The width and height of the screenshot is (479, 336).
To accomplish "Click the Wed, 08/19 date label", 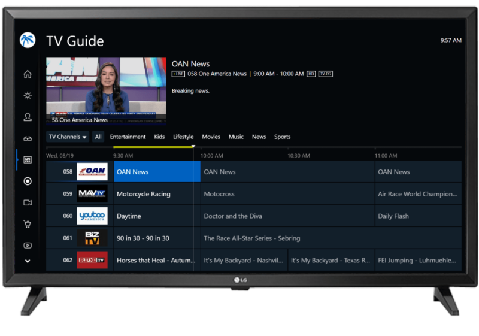I will pyautogui.click(x=60, y=156).
